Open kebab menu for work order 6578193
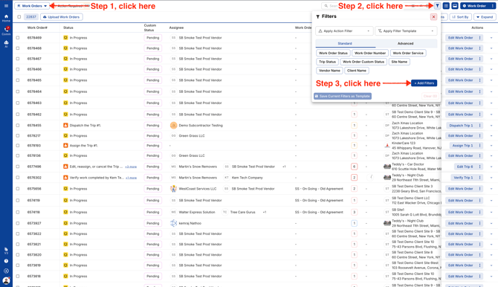498x287 pixels. point(479,145)
